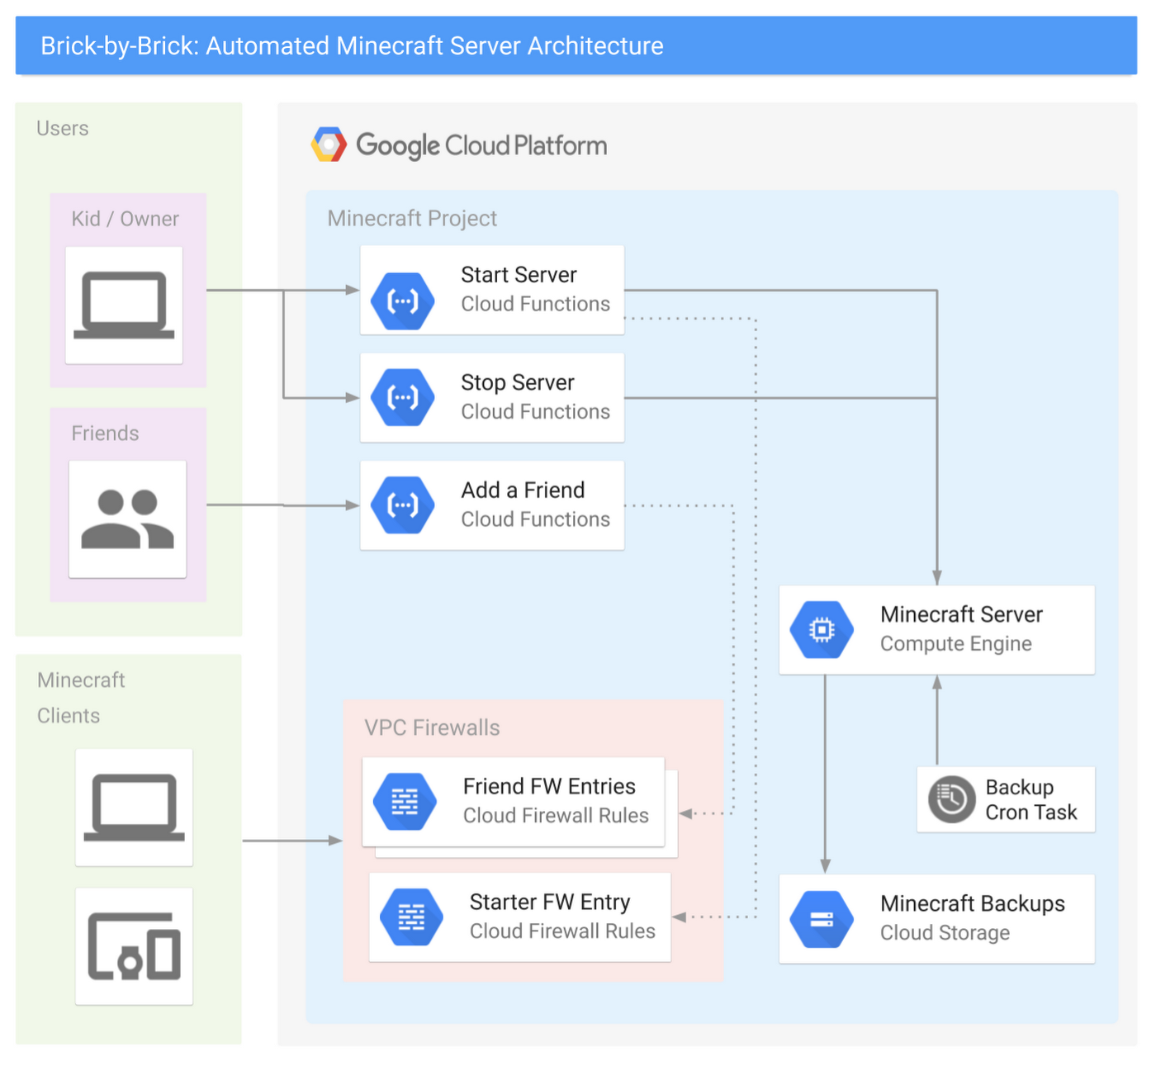Select the 'Friend FW Entries' label

coord(549,786)
